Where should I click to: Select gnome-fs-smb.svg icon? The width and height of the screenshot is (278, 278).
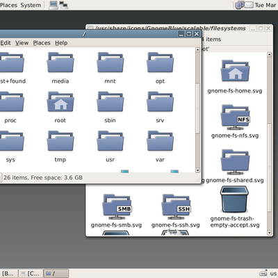pos(117,206)
